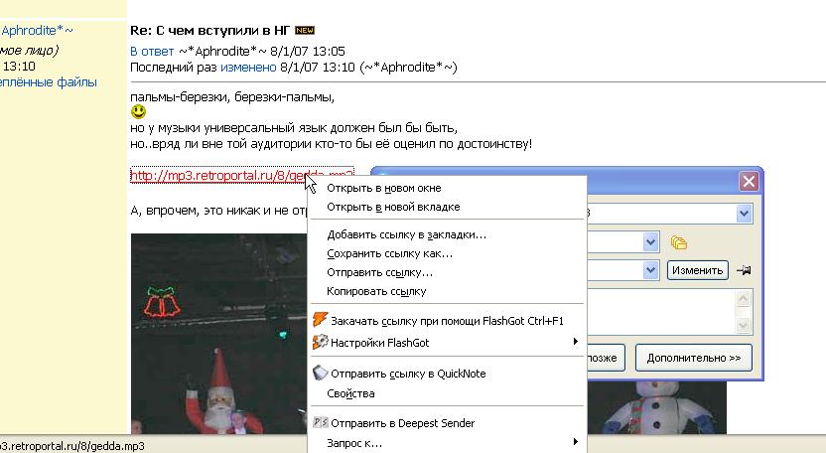Screen dimensions: 826x453
Task: Close the download dialog with red X
Action: tap(749, 182)
